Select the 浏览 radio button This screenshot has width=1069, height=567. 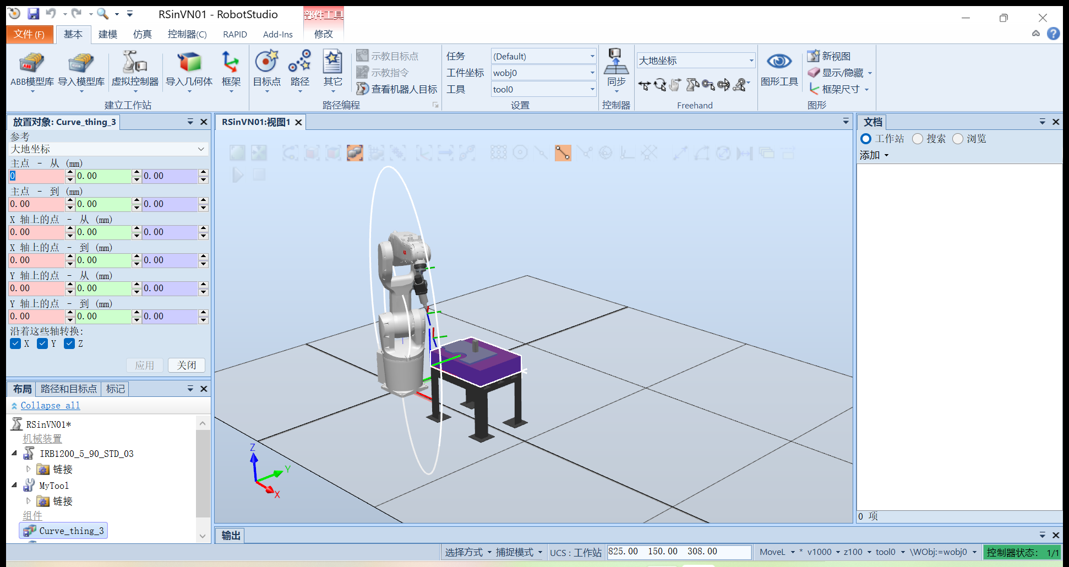[x=958, y=139]
